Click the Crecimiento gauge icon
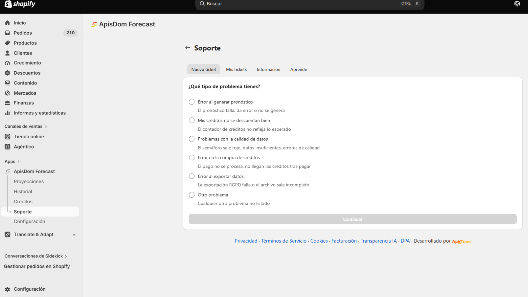Image resolution: width=528 pixels, height=297 pixels. click(8, 63)
